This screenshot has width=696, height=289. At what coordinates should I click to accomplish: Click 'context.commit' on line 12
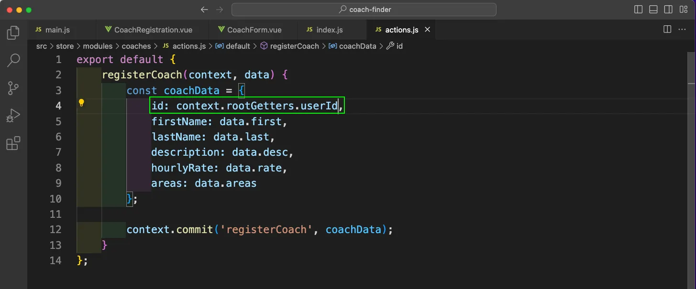pyautogui.click(x=170, y=230)
